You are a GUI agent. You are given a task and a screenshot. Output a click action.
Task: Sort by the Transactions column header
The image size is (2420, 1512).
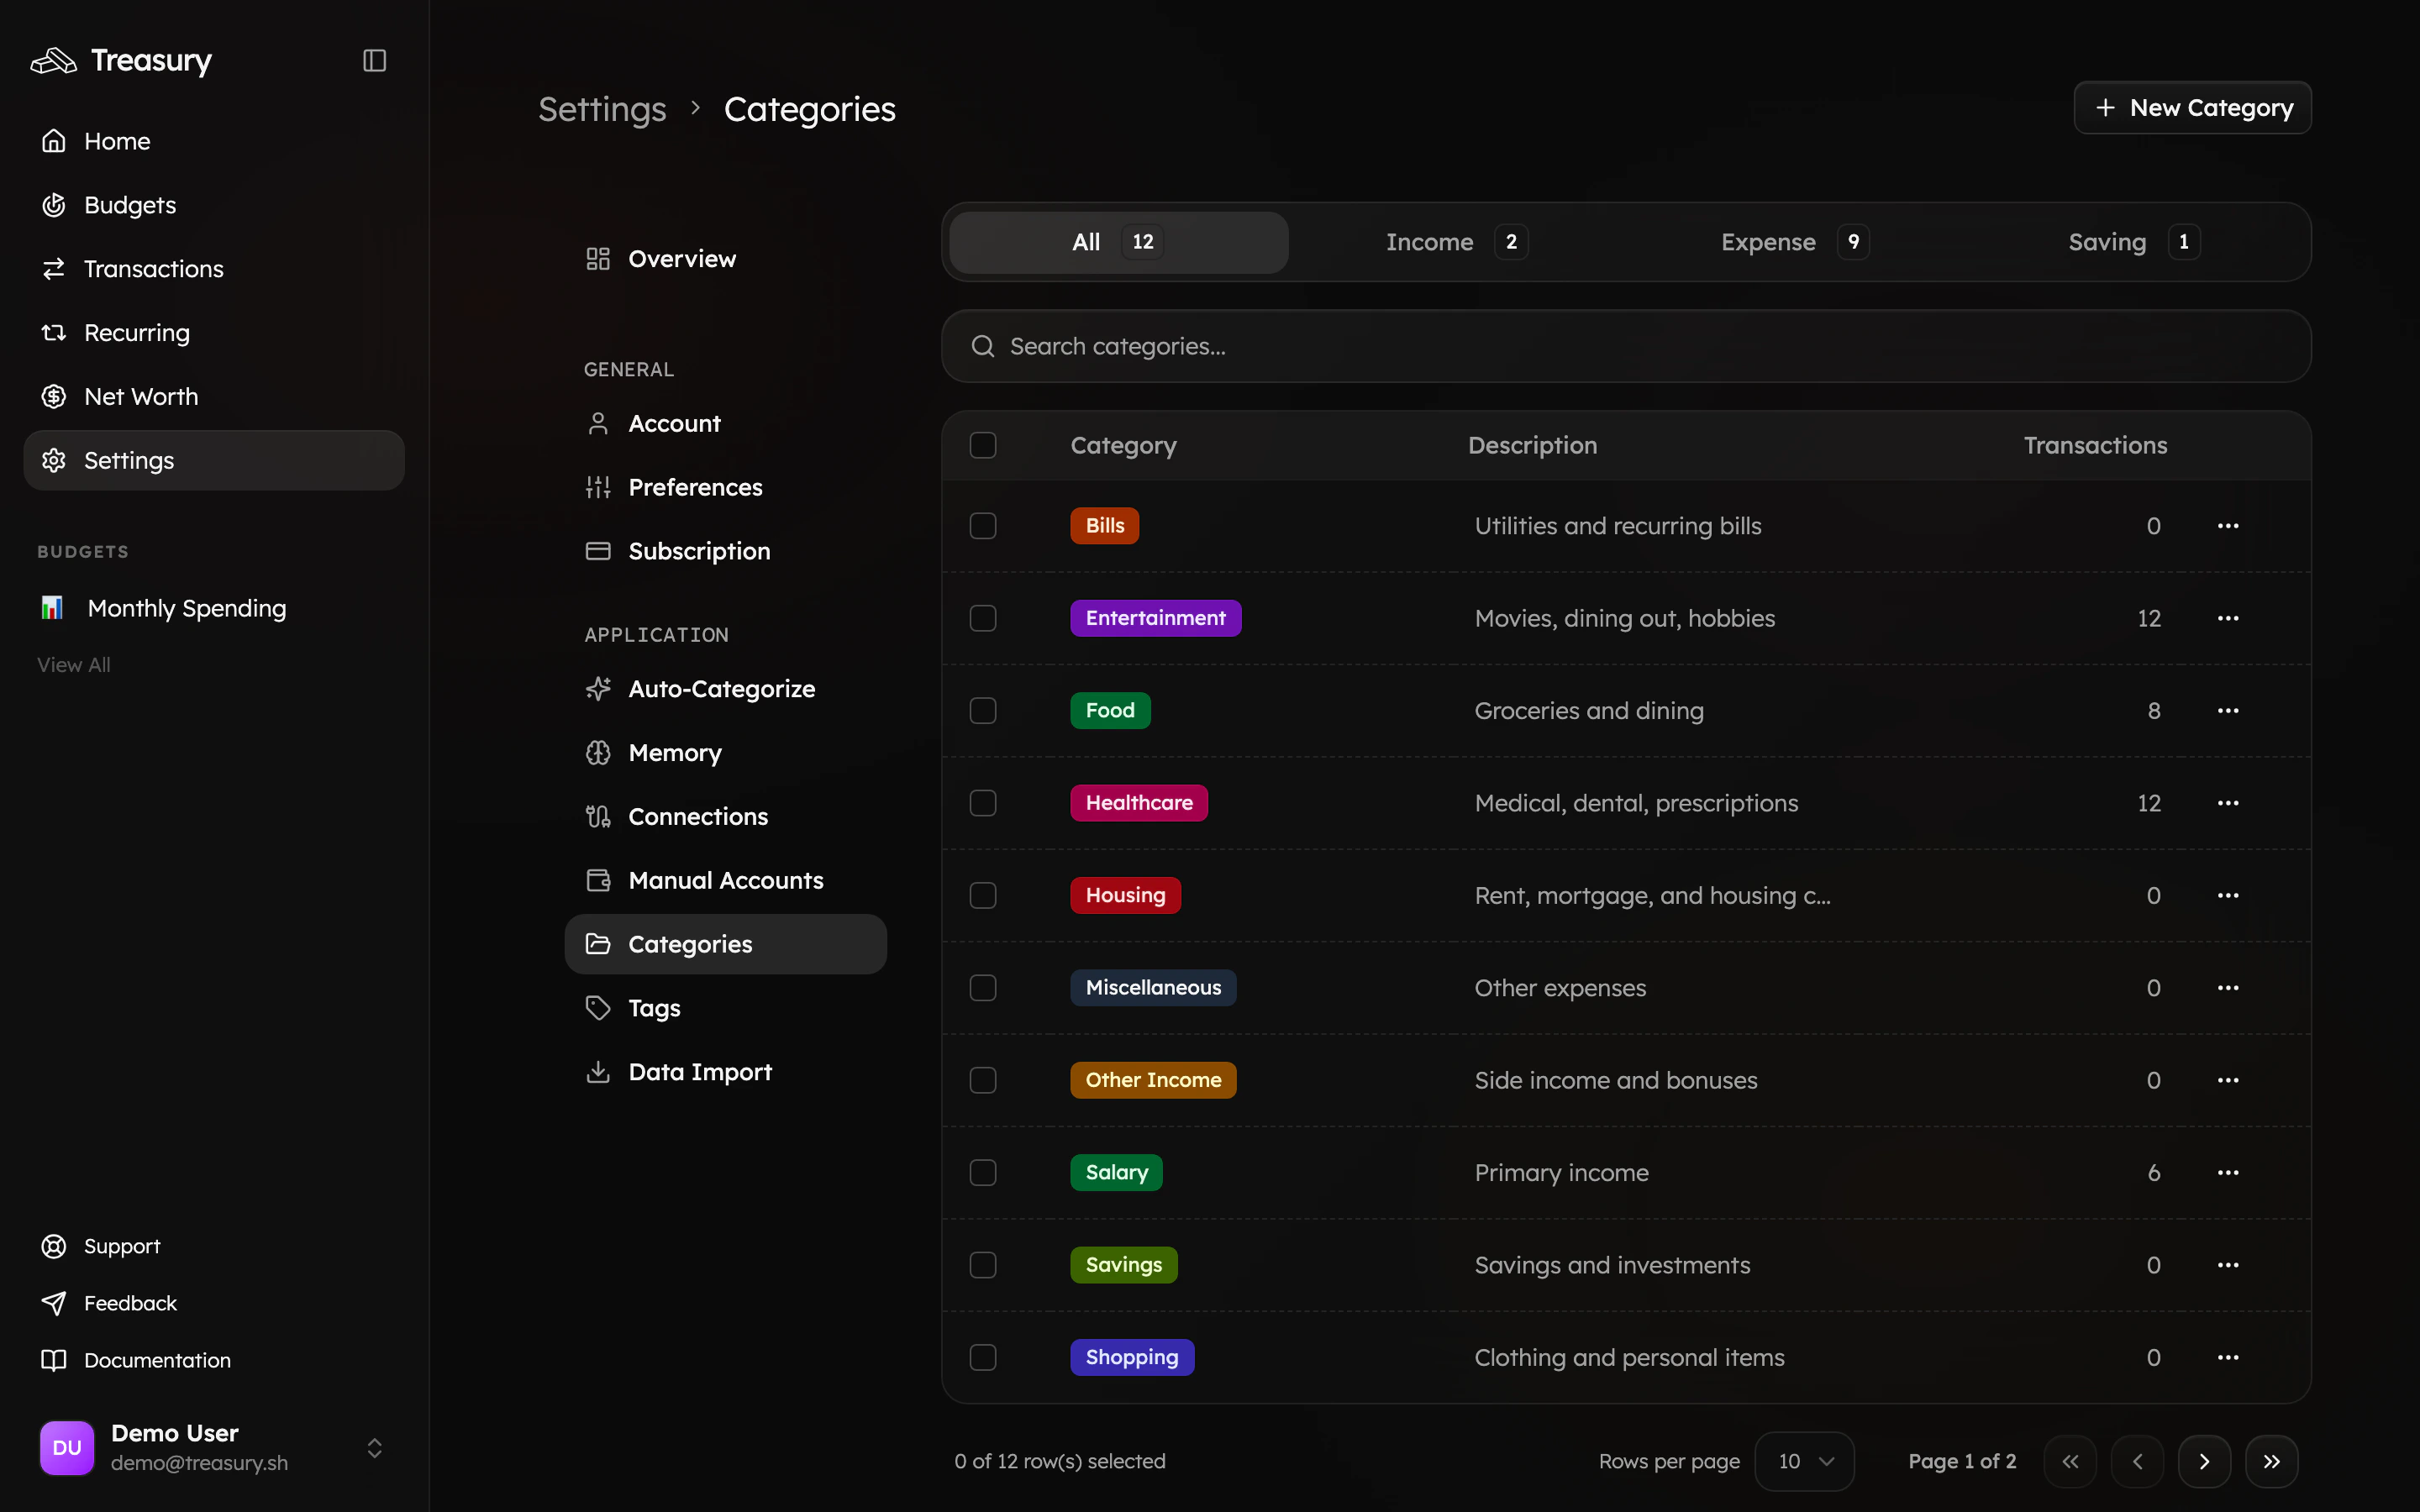pos(2095,445)
